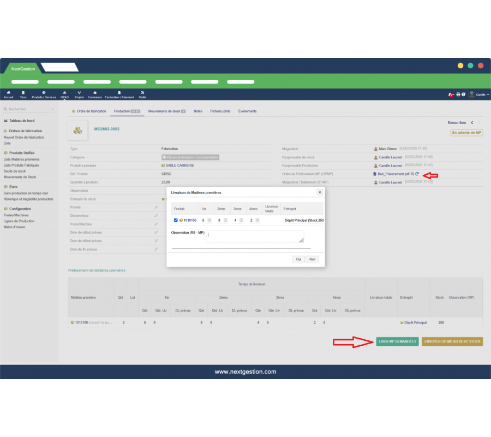491x437 pixels.
Task: Regenerate the Bon_Prelevement document via refresh icon
Action: pos(417,174)
